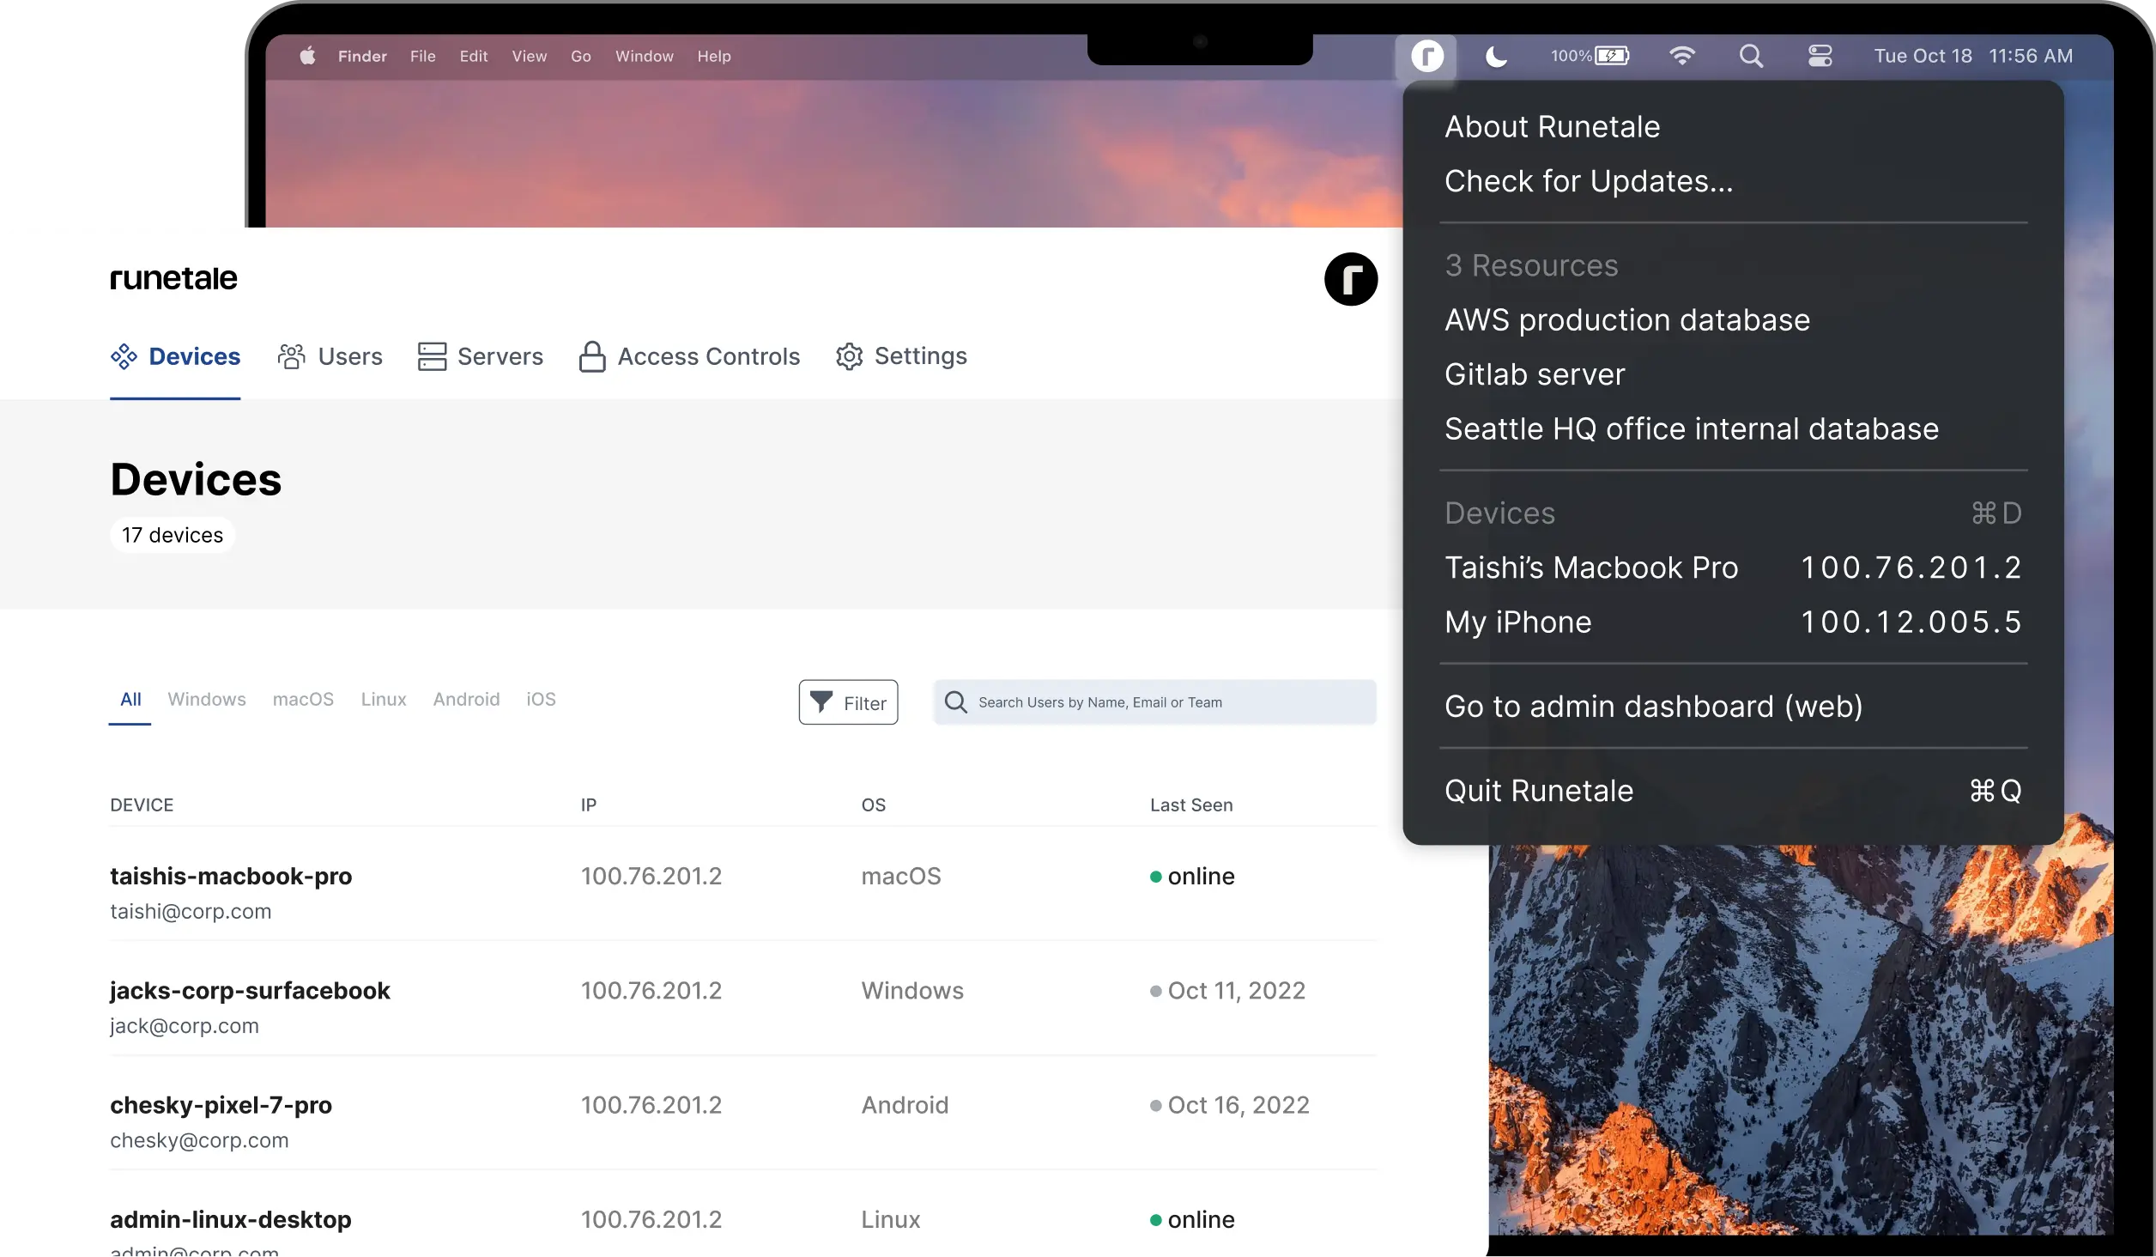Screen dimensions: 2156x1257
Task: Open the Window menu
Action: coord(645,57)
